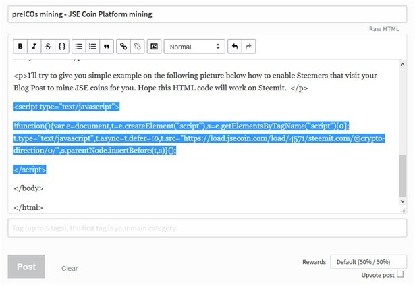Open the Normal paragraph style dropdown

point(194,47)
